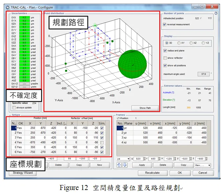Open the help question-mark icon
The height and width of the screenshot is (196, 221).
(216, 13)
